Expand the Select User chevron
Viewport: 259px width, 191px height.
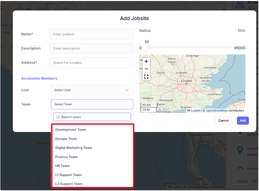coord(127,90)
